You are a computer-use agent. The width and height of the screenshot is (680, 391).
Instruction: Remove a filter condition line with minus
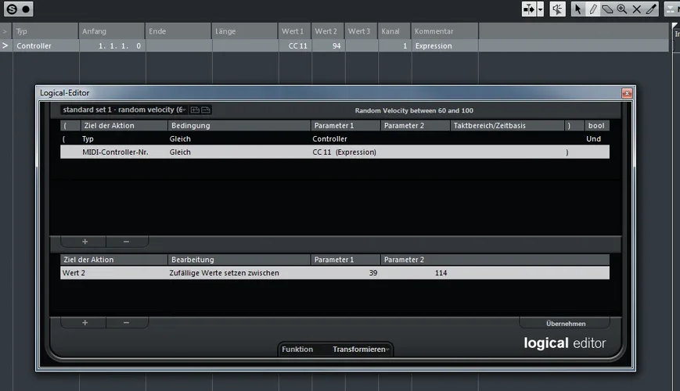[126, 242]
